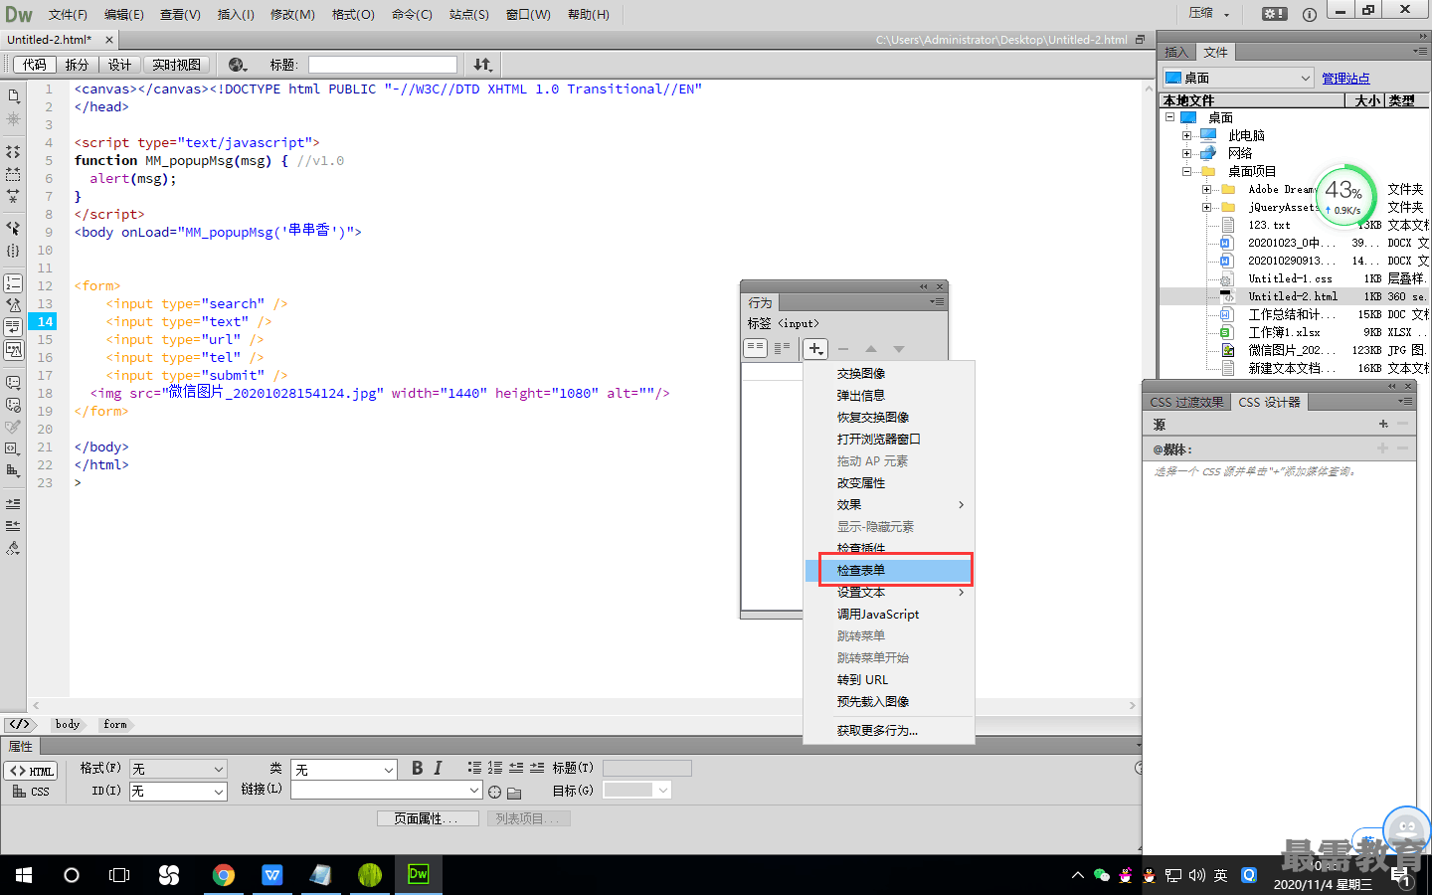Click the 页面属性... button
The width and height of the screenshot is (1432, 895).
pyautogui.click(x=428, y=818)
